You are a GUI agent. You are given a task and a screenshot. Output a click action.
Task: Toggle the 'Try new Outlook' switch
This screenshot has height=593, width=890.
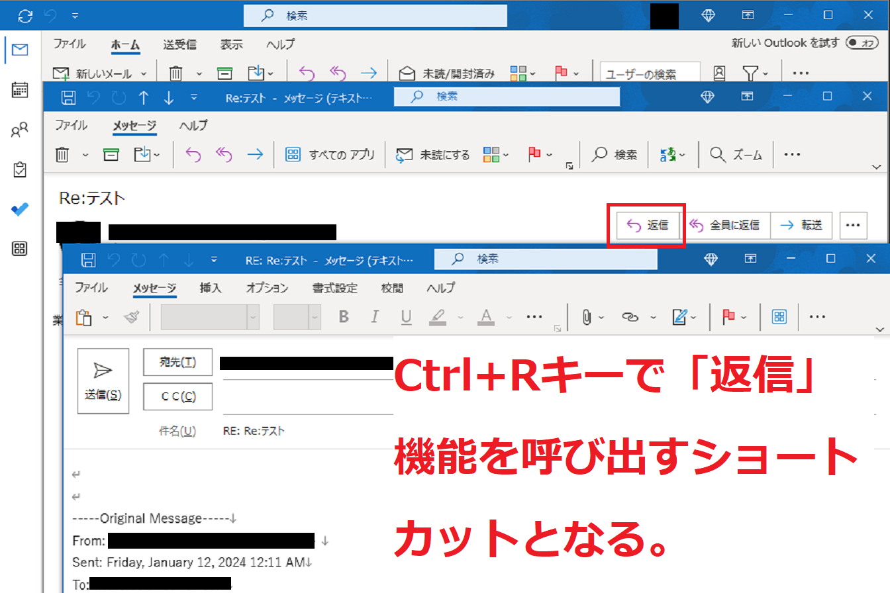pos(862,43)
